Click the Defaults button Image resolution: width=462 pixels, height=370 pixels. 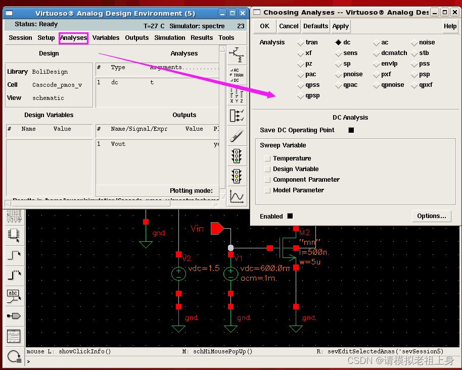click(315, 26)
